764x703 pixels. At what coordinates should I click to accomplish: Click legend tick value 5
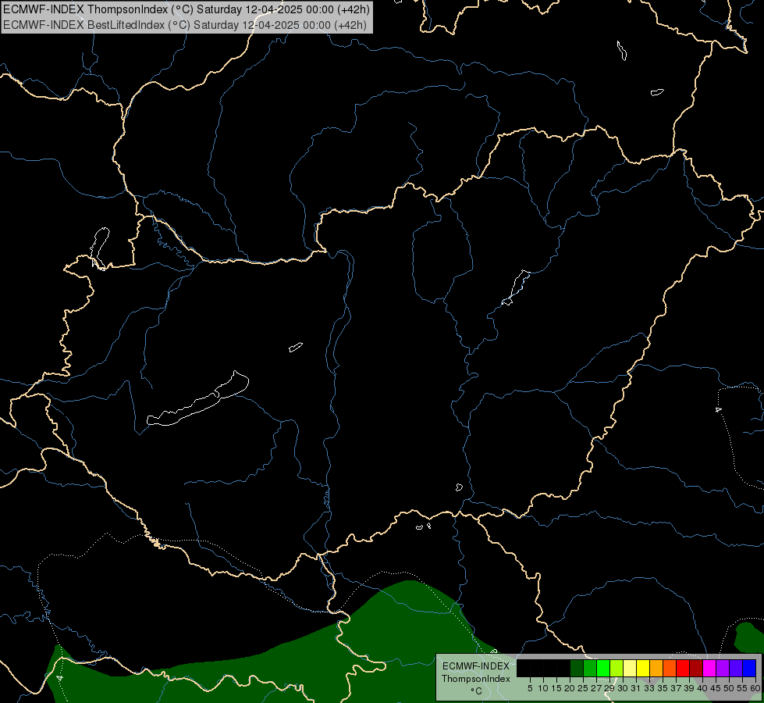pos(530,688)
